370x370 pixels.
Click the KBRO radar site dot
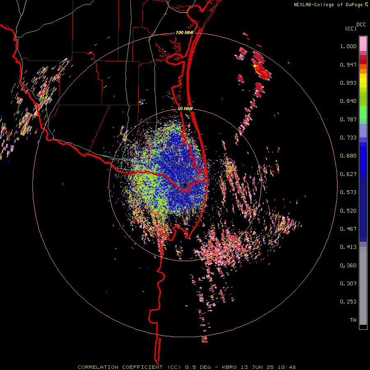[185, 185]
